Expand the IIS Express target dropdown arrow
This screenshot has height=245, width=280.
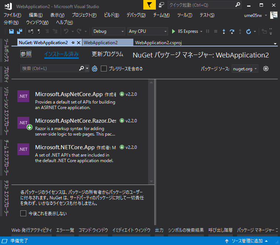201,32
